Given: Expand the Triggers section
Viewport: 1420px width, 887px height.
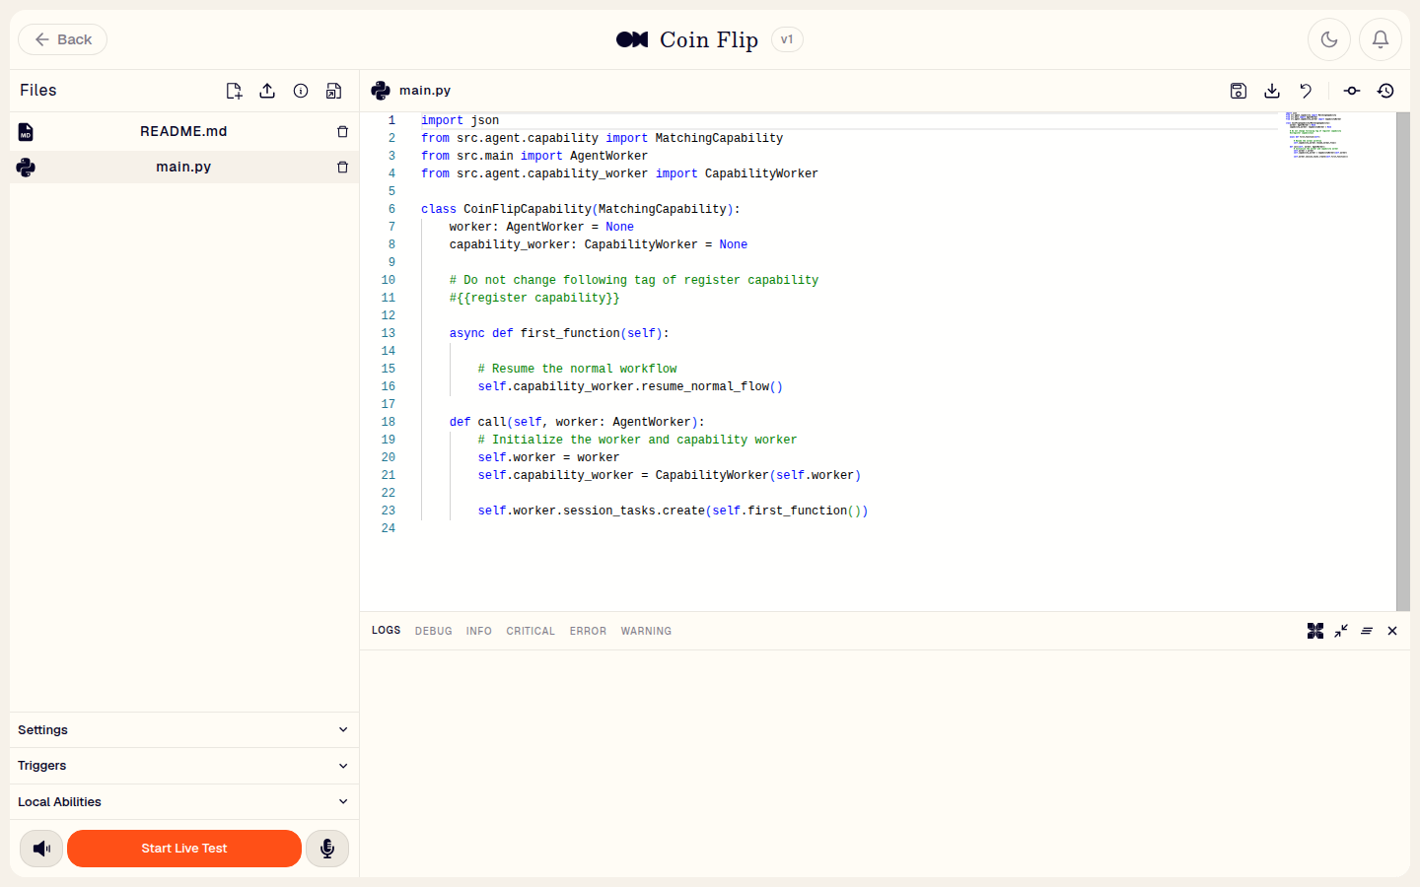Looking at the screenshot, I should 184,766.
